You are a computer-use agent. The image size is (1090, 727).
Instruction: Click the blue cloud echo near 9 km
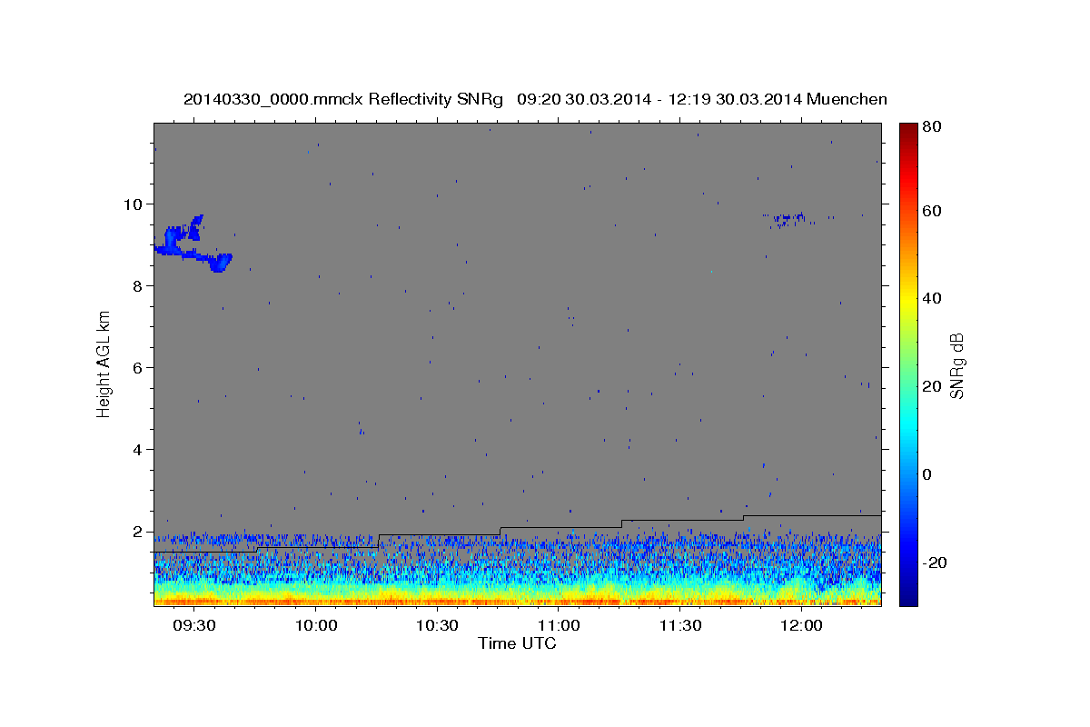coord(193,244)
